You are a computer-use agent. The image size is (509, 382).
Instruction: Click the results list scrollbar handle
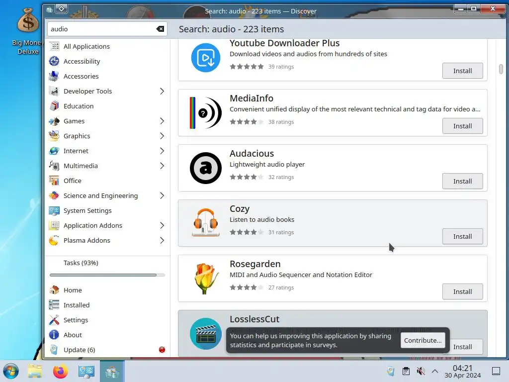tap(501, 69)
